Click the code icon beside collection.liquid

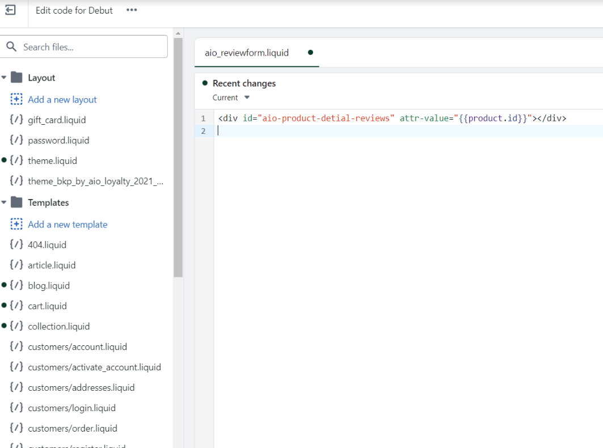pos(16,326)
